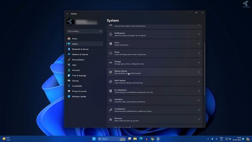Open Bluetooth & devices section
This screenshot has width=252, height=142.
(85, 49)
